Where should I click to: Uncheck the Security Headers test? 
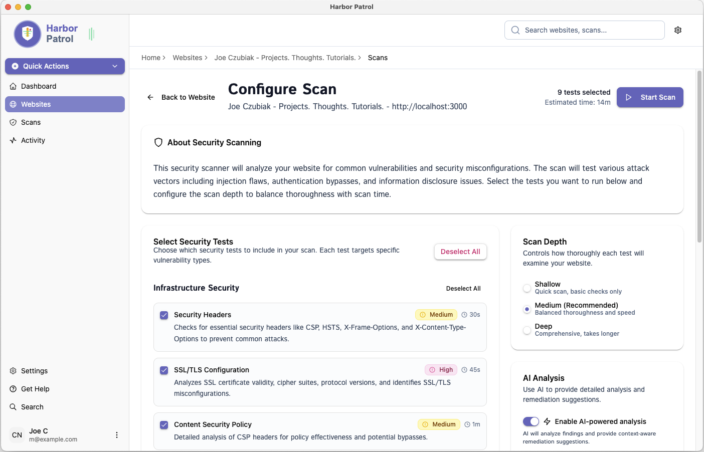pos(163,315)
